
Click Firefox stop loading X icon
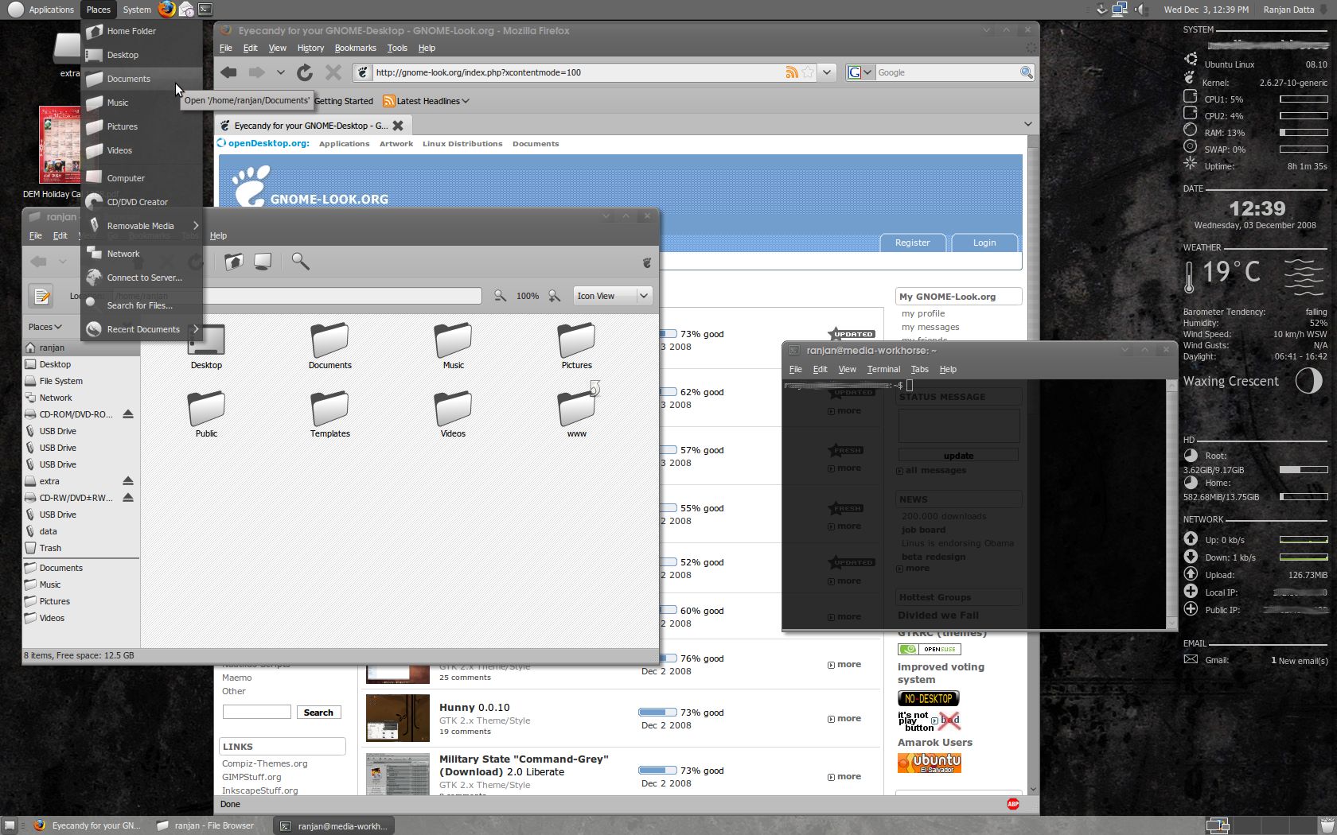[333, 72]
